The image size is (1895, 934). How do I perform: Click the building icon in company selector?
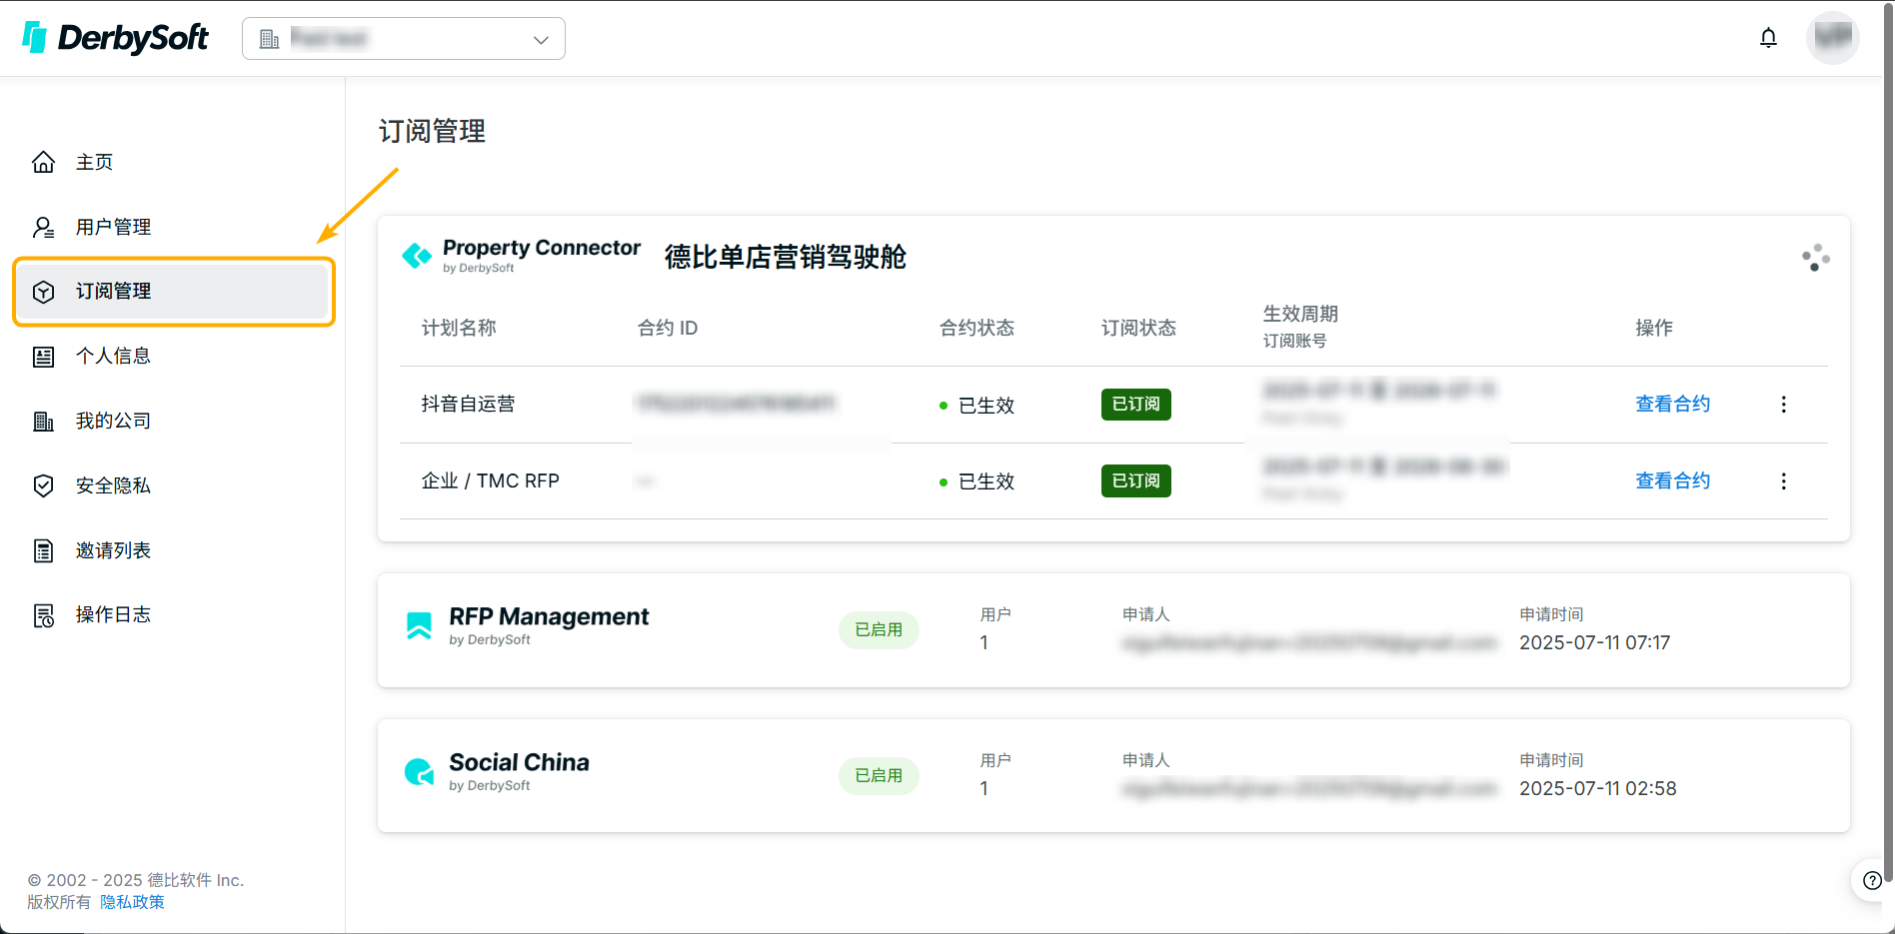coord(269,39)
